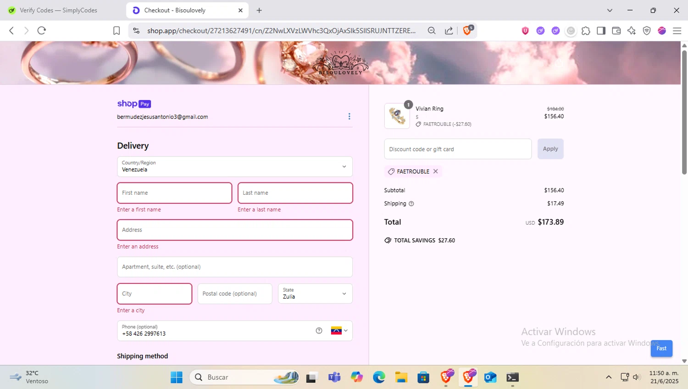Open the browser hamburger menu
688x389 pixels.
(677, 30)
